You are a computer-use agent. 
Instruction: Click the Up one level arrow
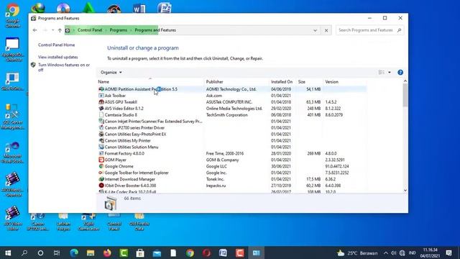pos(60,30)
